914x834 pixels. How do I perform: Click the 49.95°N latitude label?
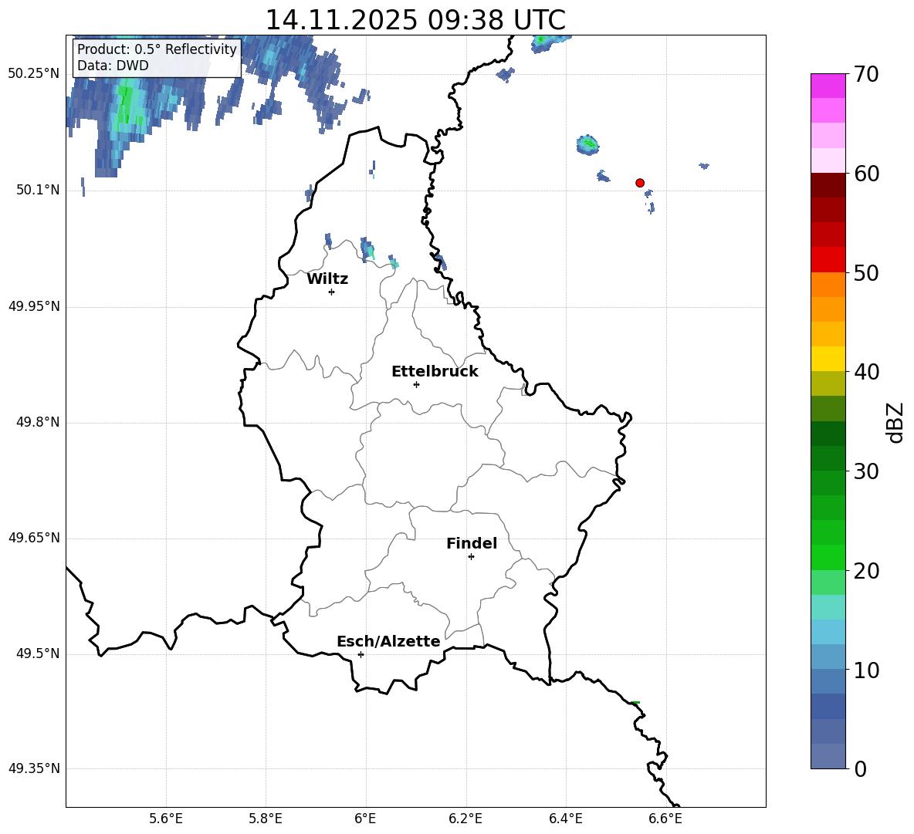click(x=34, y=306)
